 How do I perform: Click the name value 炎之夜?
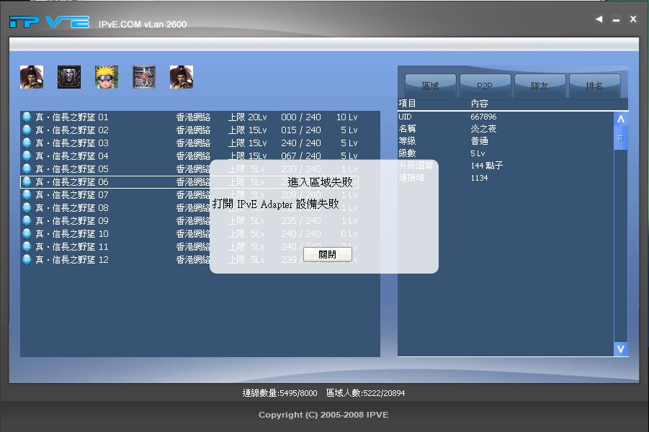[x=483, y=129]
